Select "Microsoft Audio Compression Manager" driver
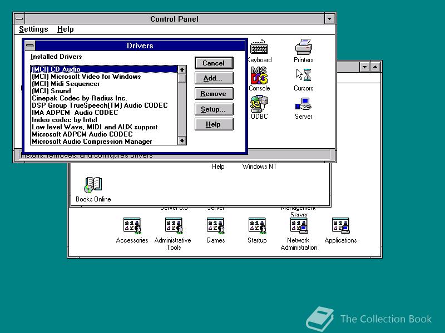The width and height of the screenshot is (445, 333). tap(104, 142)
